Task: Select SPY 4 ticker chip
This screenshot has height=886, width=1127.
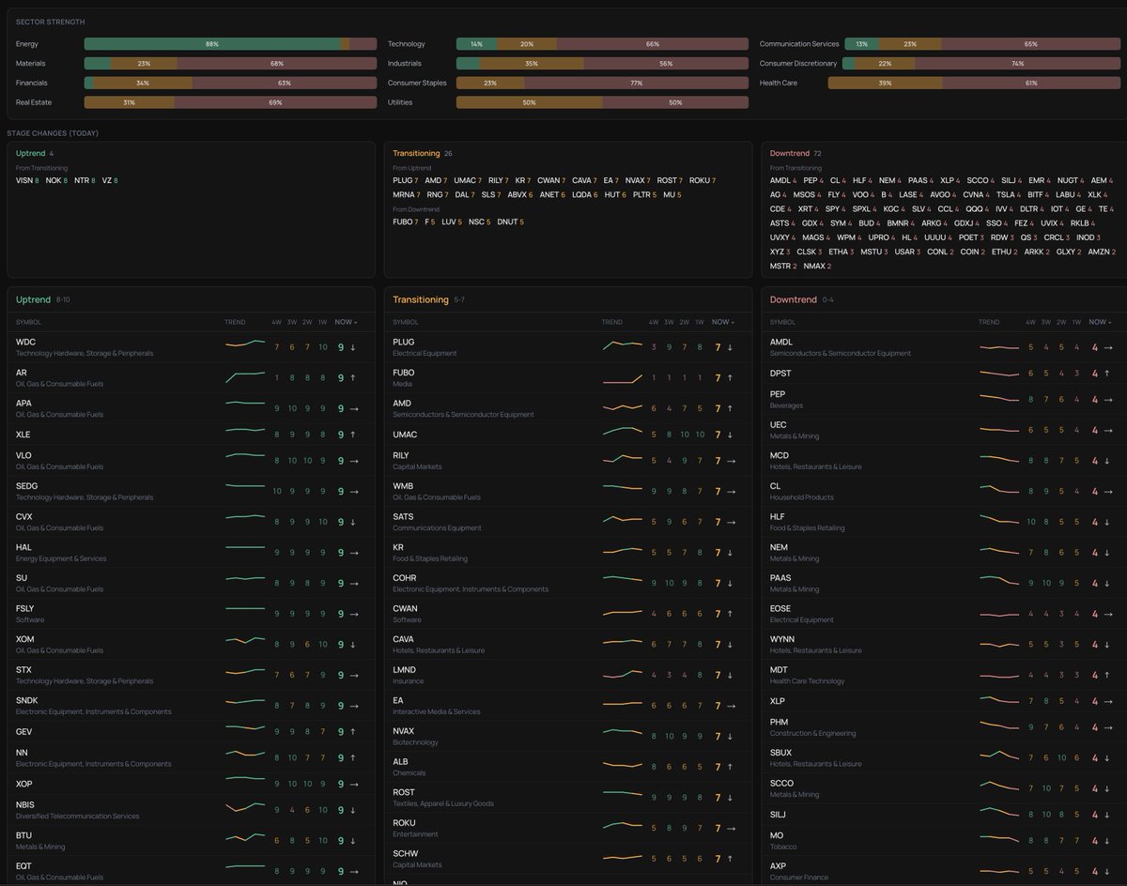Action: [836, 208]
